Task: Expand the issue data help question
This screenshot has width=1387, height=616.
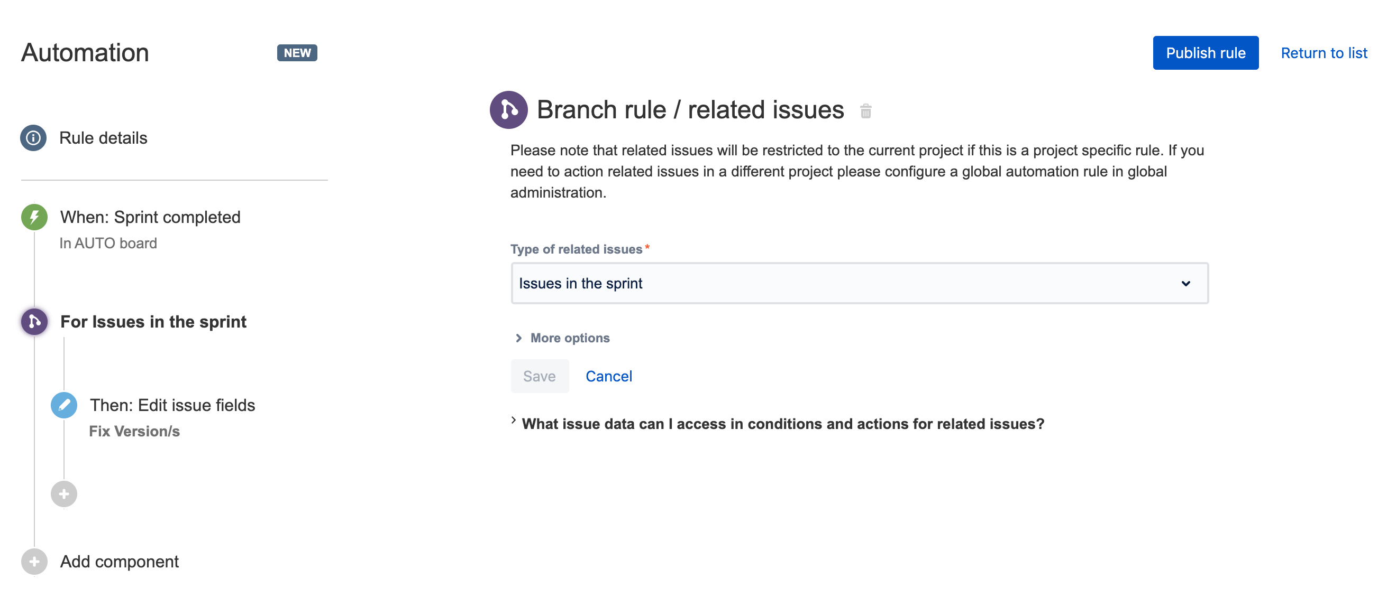Action: click(782, 424)
